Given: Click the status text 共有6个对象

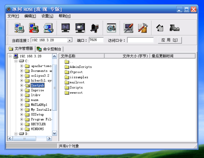Looking at the screenshot, I should tap(69, 146).
